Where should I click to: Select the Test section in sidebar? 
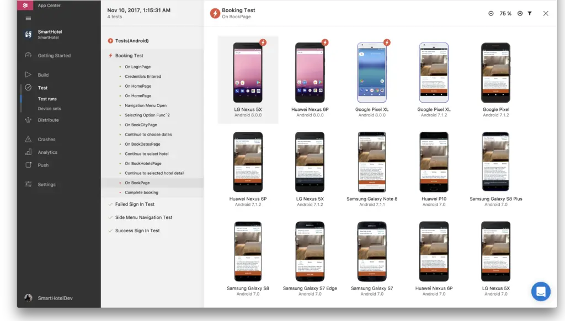(x=42, y=88)
